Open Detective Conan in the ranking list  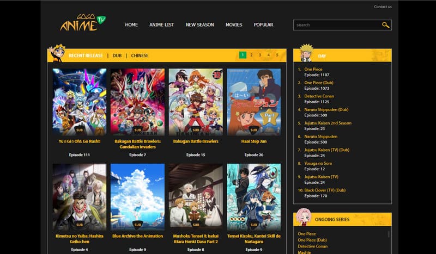[x=319, y=96]
